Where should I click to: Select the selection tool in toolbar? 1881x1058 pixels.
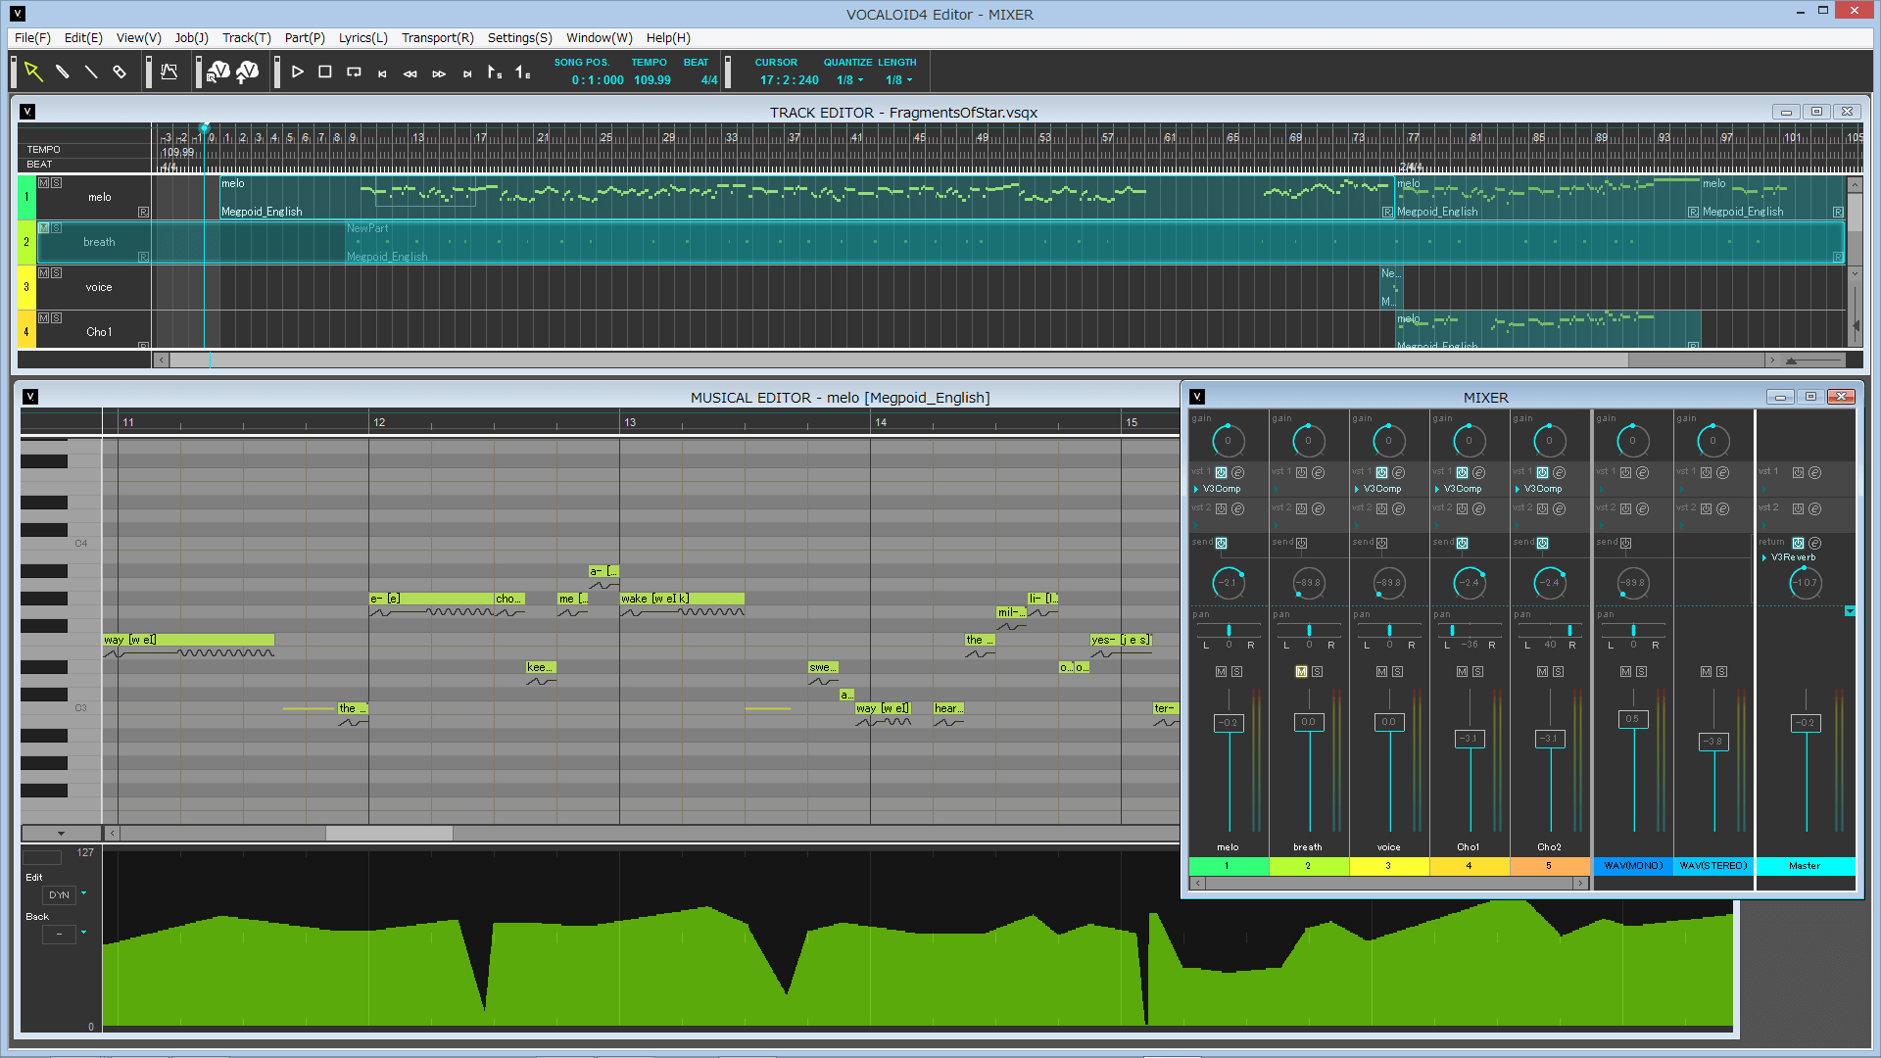[33, 74]
